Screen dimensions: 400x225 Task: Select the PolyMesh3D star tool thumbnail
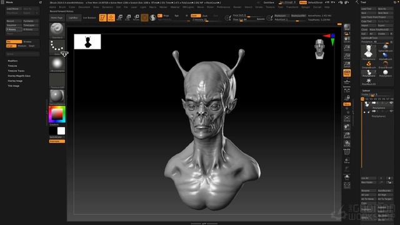(369, 81)
